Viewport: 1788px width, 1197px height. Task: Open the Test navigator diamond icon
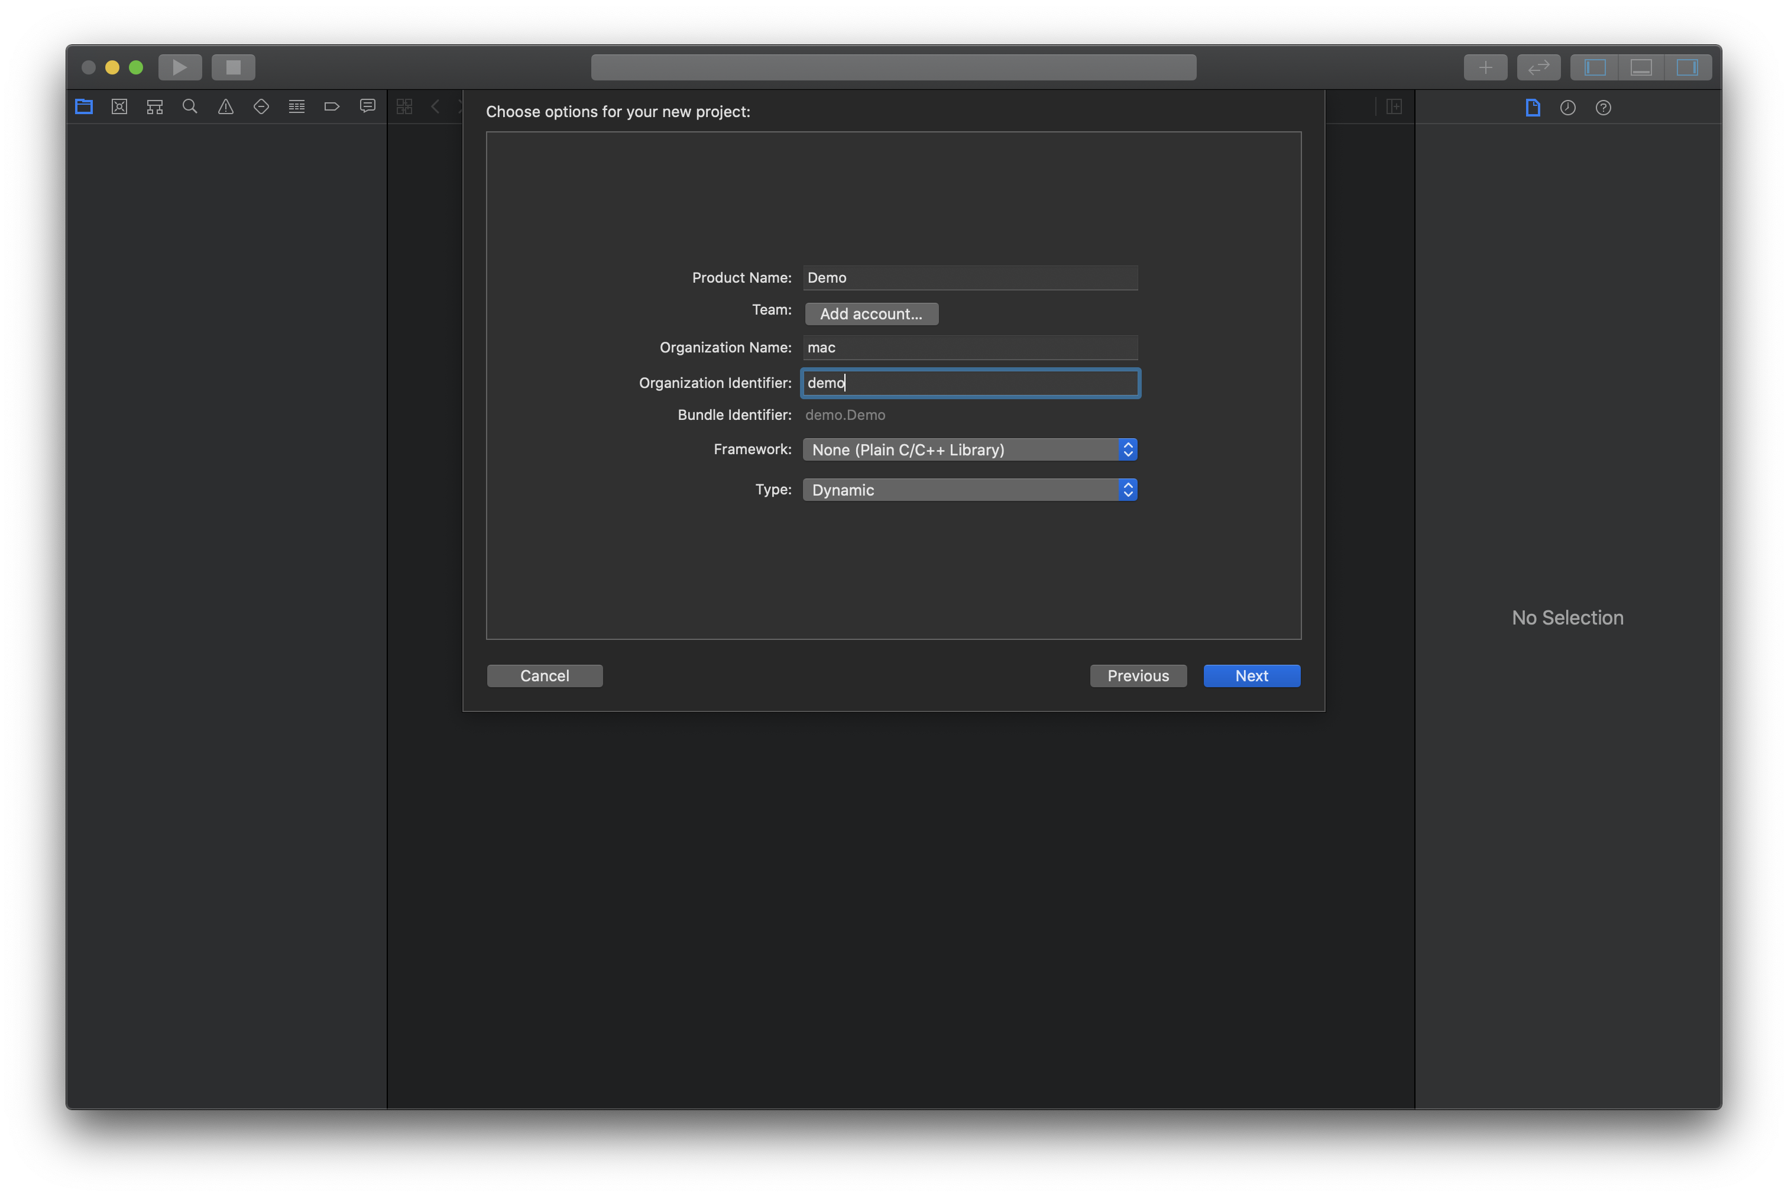[x=261, y=107]
